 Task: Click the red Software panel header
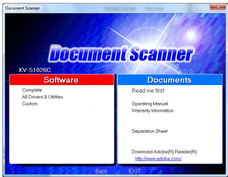(62, 80)
